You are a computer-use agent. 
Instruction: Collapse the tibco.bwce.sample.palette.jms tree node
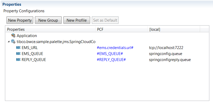click(9, 42)
